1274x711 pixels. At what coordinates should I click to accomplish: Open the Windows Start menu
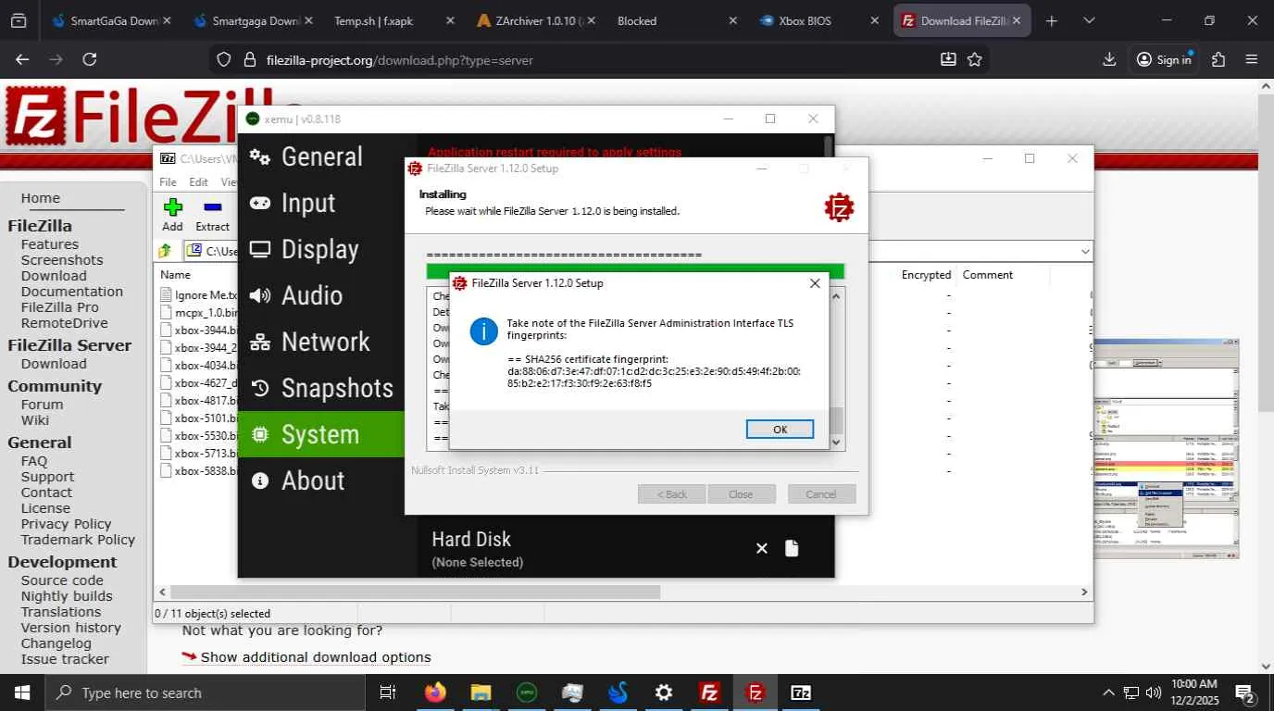point(21,692)
